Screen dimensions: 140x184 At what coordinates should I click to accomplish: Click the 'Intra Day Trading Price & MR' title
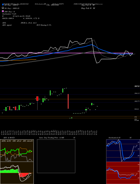[52, 138]
